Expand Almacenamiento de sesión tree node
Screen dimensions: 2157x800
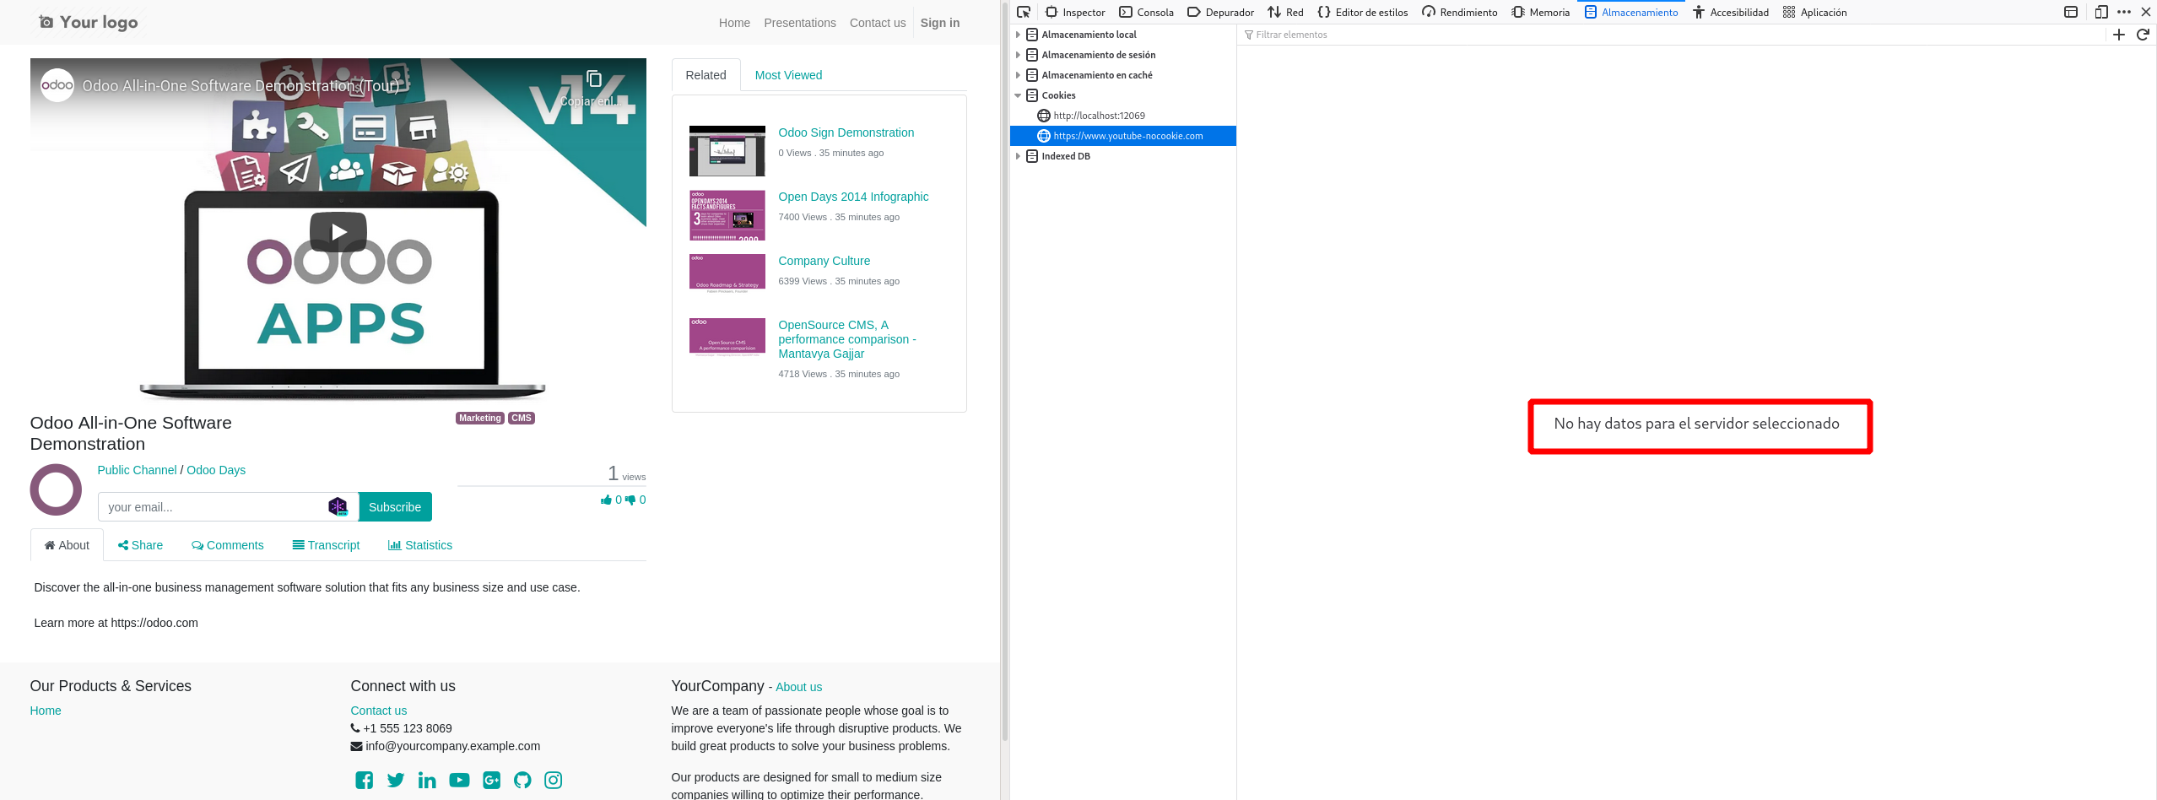(1018, 55)
